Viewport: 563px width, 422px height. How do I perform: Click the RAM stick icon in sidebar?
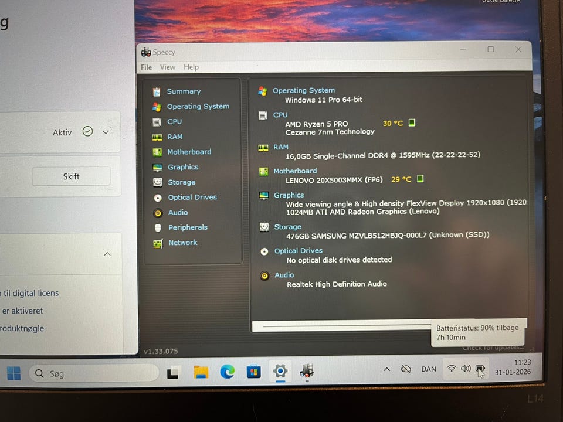coord(157,137)
